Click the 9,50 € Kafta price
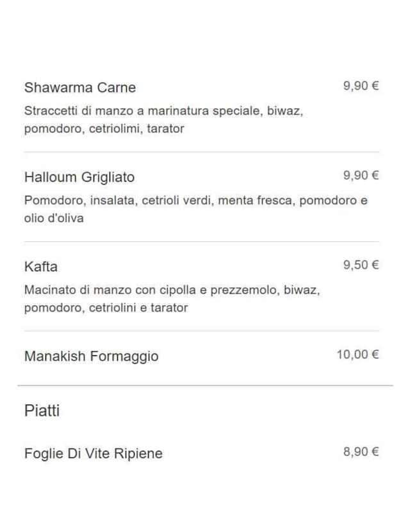 pyautogui.click(x=361, y=265)
